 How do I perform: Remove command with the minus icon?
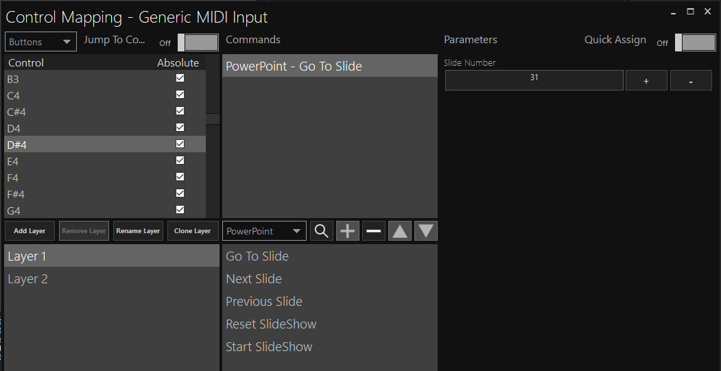(x=374, y=231)
